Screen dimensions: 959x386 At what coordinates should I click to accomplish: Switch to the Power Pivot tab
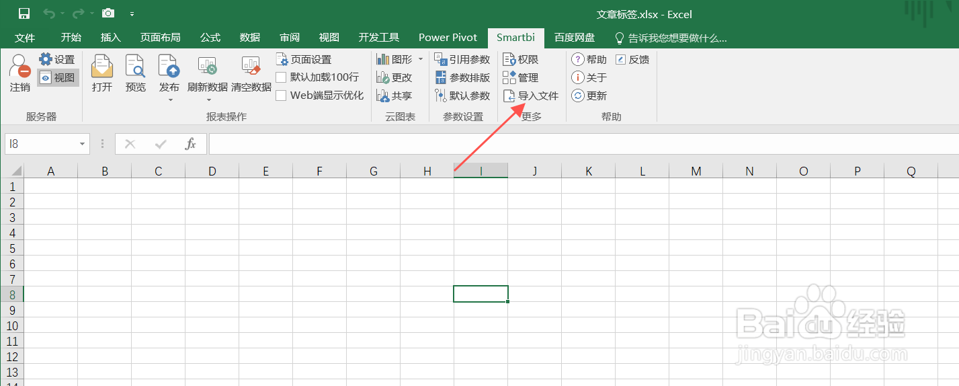(448, 38)
